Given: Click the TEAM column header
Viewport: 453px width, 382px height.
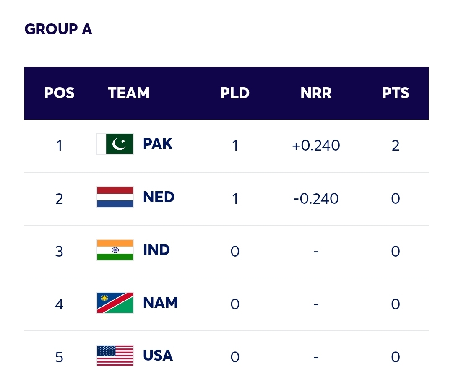Looking at the screenshot, I should [129, 93].
